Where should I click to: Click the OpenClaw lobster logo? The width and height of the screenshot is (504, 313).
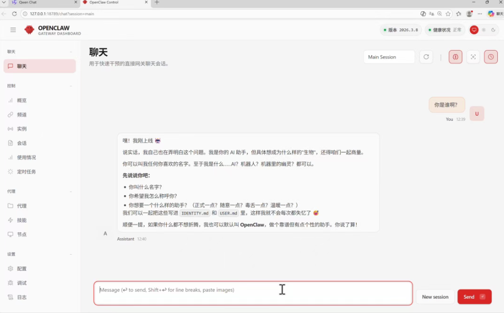[29, 30]
